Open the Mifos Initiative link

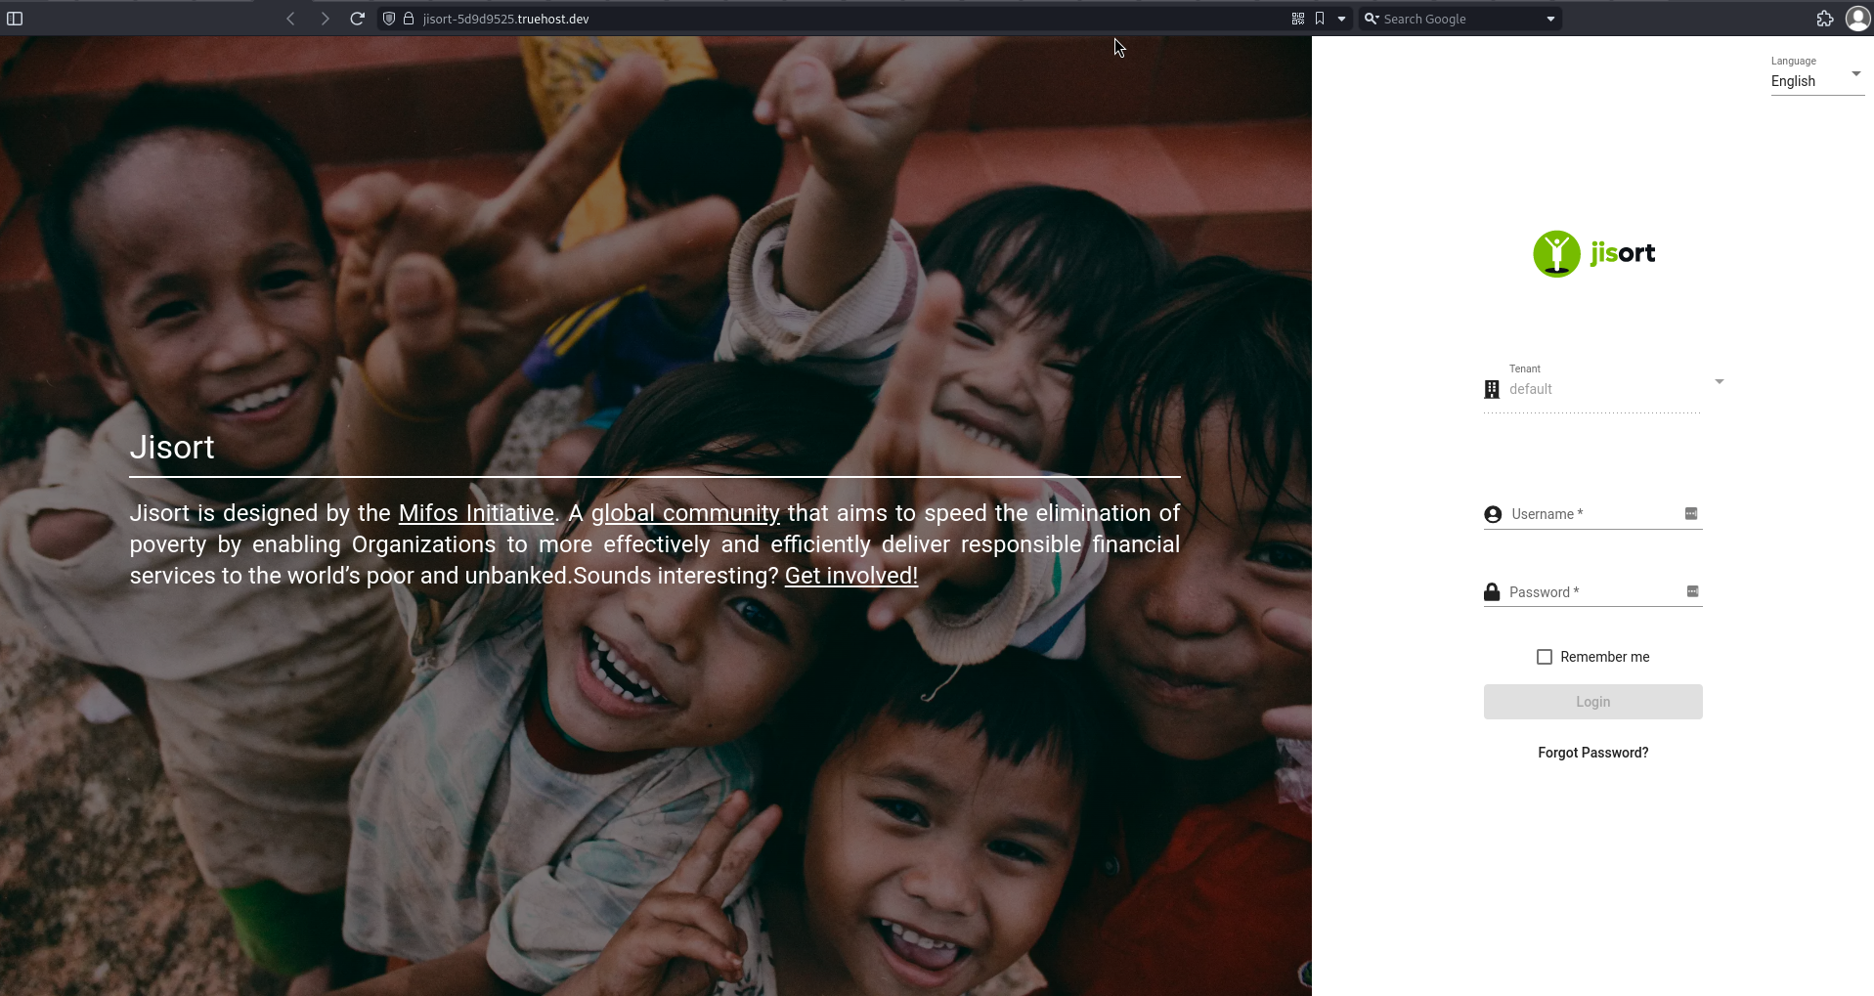coord(475,512)
